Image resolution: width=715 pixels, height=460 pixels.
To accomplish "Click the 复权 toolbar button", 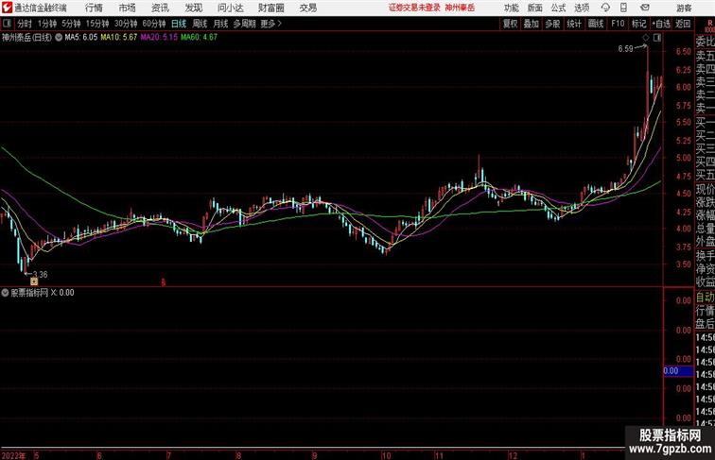I will [x=510, y=24].
